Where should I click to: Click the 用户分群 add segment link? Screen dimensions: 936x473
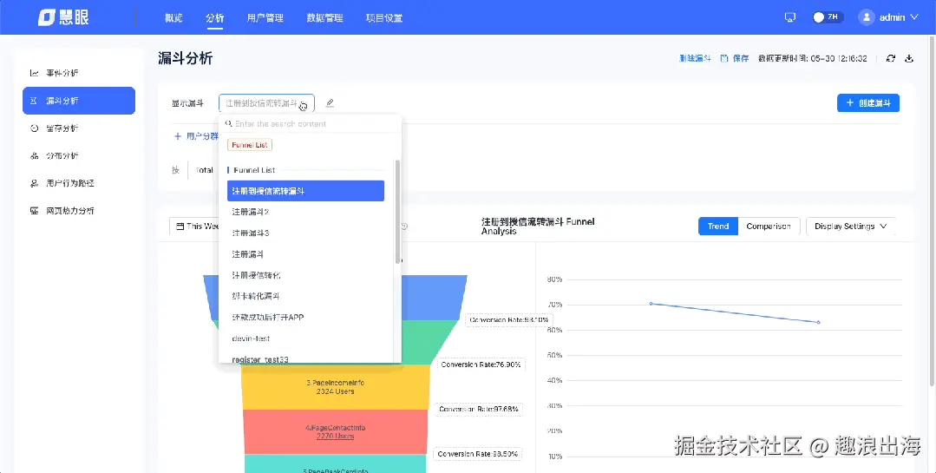click(202, 136)
